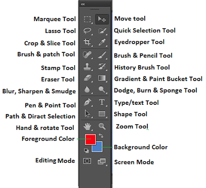Select the Brush tool icon
Viewport: 206px width, 188px height.
102,55
